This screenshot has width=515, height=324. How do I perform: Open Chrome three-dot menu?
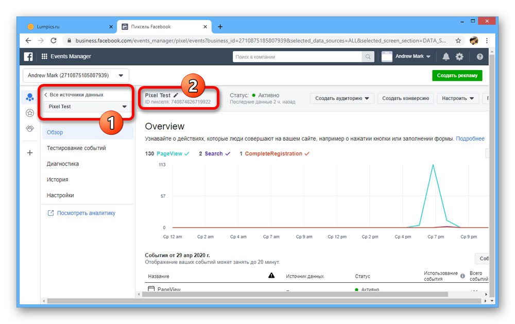click(487, 40)
